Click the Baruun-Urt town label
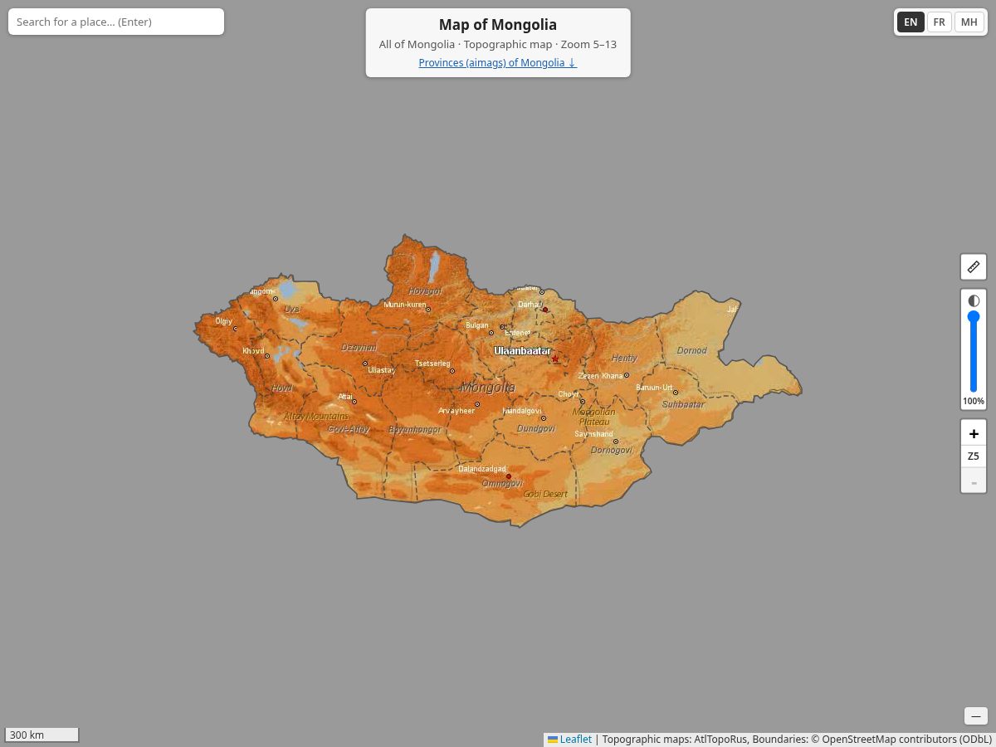The width and height of the screenshot is (996, 747). pyautogui.click(x=654, y=388)
